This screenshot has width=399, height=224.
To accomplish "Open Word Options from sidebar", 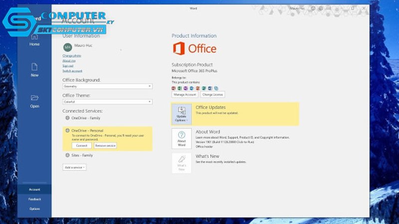I will [34, 209].
